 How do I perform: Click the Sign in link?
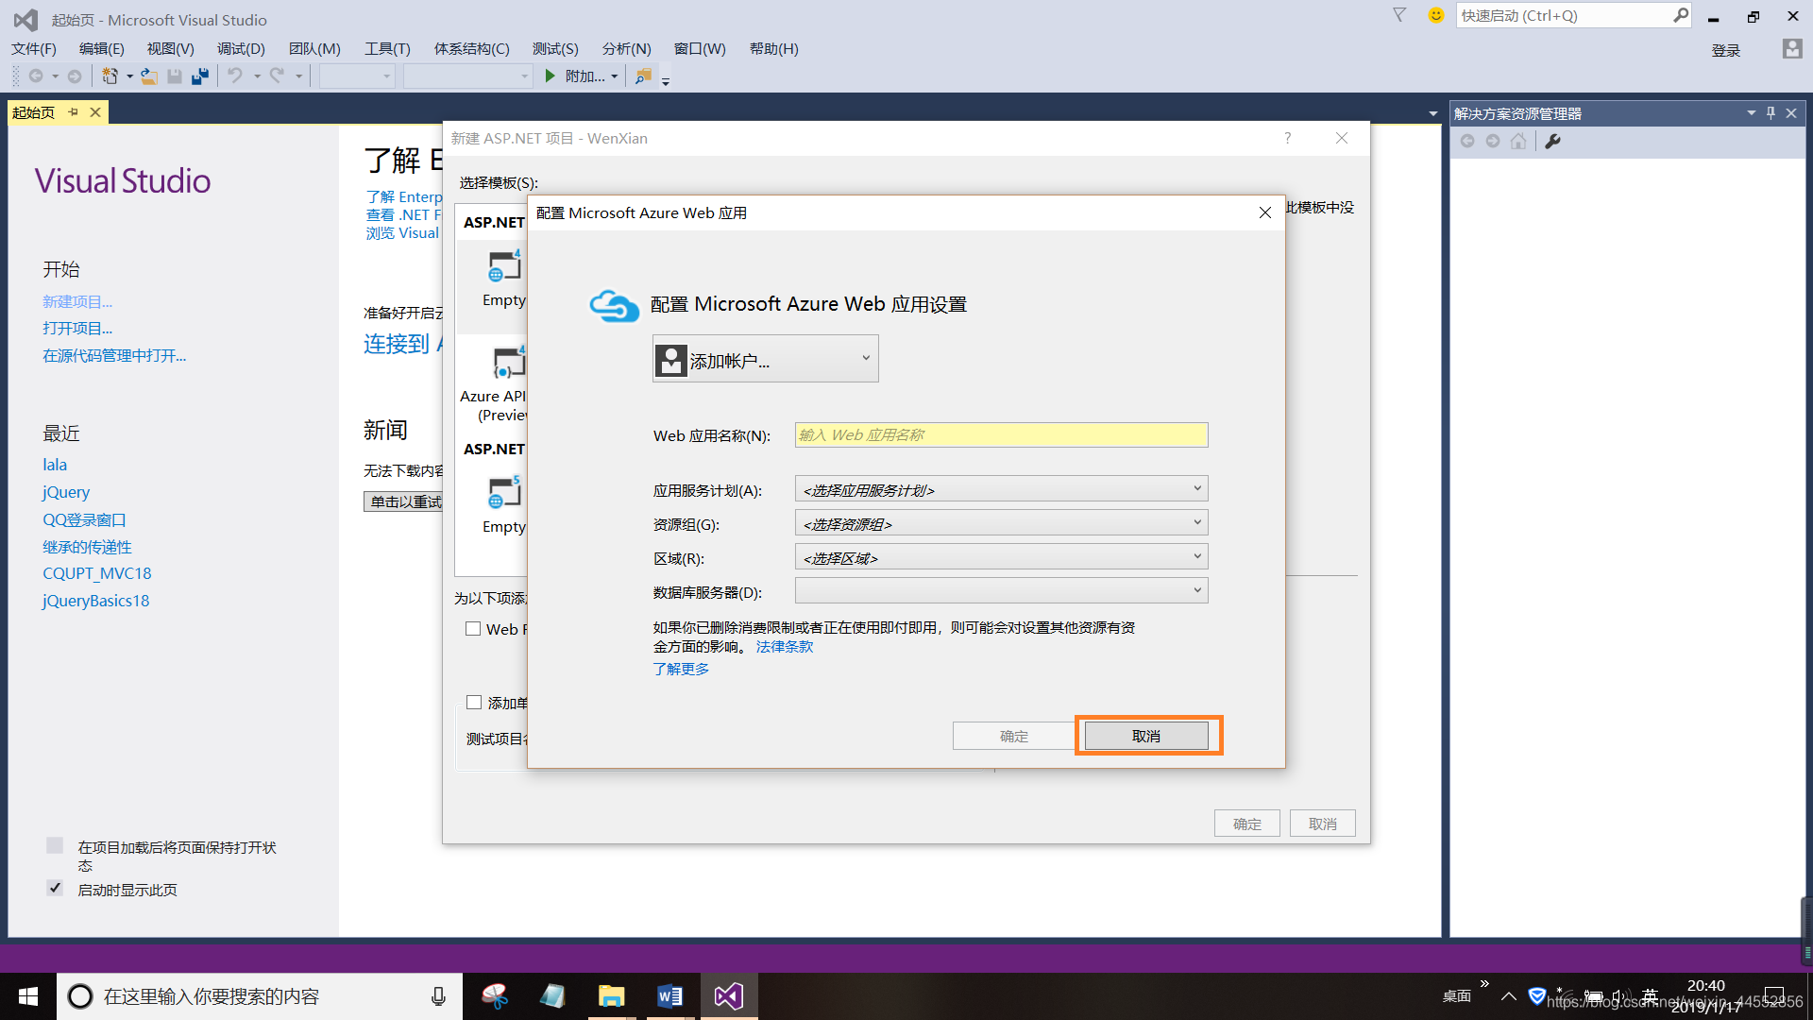click(1726, 51)
